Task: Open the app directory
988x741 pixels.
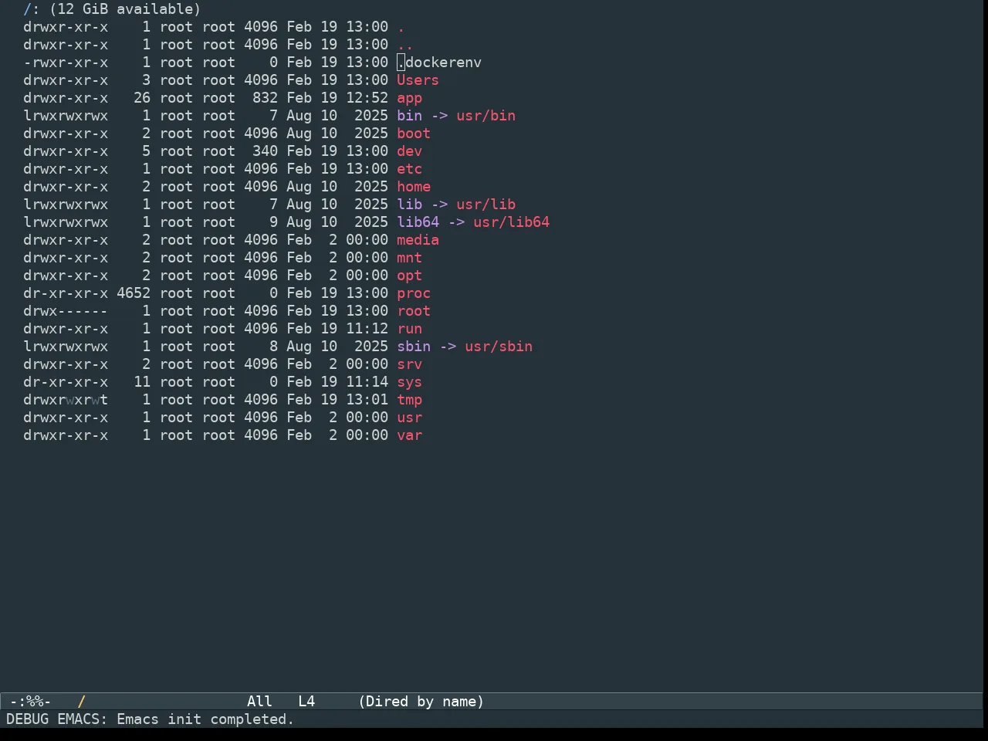Action: point(409,98)
